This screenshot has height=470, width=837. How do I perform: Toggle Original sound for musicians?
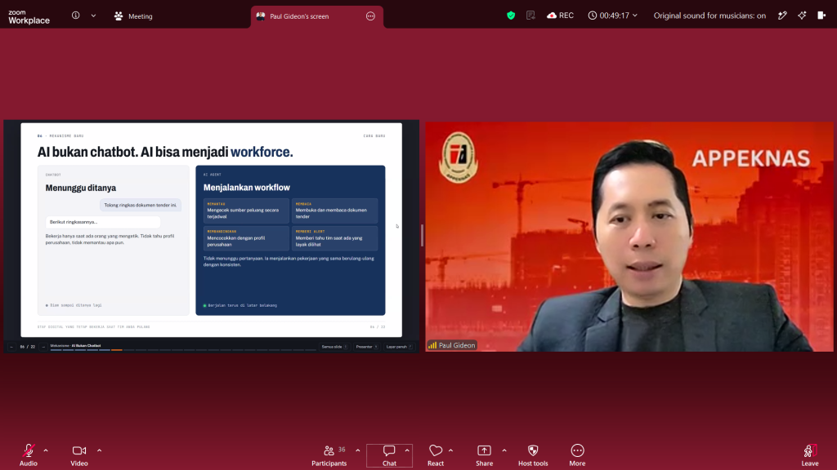tap(709, 16)
